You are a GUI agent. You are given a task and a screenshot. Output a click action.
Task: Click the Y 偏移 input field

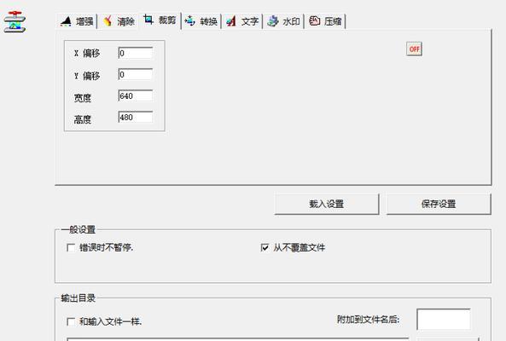(x=136, y=74)
